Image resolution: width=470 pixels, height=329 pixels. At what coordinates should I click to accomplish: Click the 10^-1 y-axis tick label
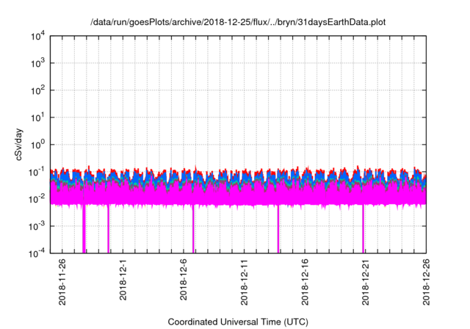coord(37,173)
